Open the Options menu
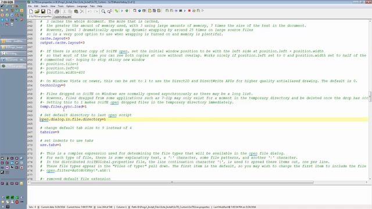 [x=70, y=6]
